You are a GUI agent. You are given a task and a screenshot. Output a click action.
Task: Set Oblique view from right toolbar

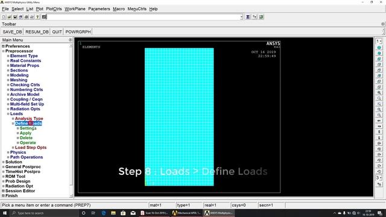[x=379, y=53]
